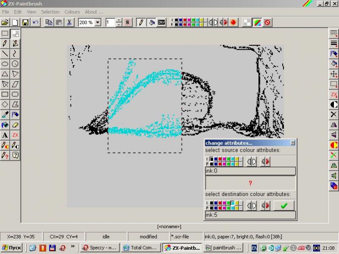Toggle the INV inverse mode button
The width and height of the screenshot is (339, 254).
[x=162, y=22]
